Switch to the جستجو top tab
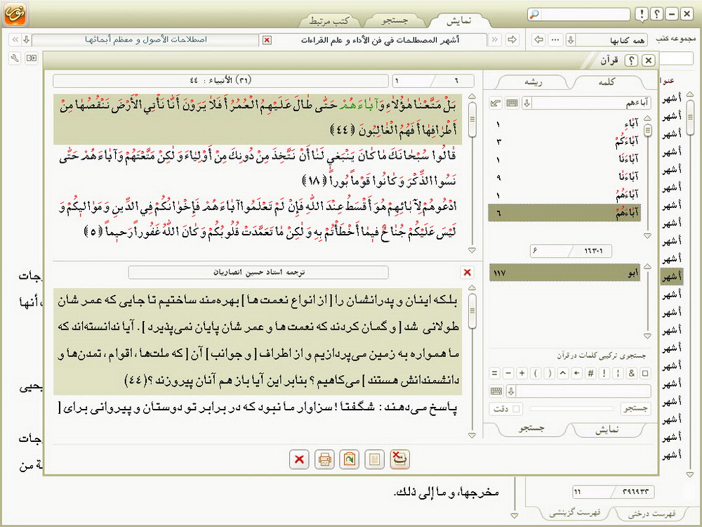702x527 pixels. tap(395, 20)
